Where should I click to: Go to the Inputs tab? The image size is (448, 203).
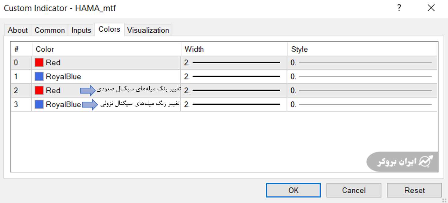pos(81,30)
